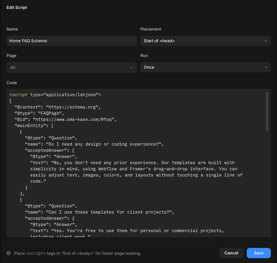The width and height of the screenshot is (277, 263).
Task: Click the Save button
Action: pyautogui.click(x=258, y=253)
